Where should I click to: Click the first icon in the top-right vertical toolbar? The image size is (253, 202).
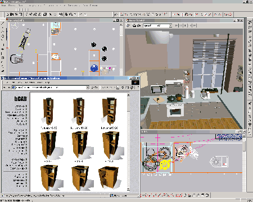coord(250,22)
